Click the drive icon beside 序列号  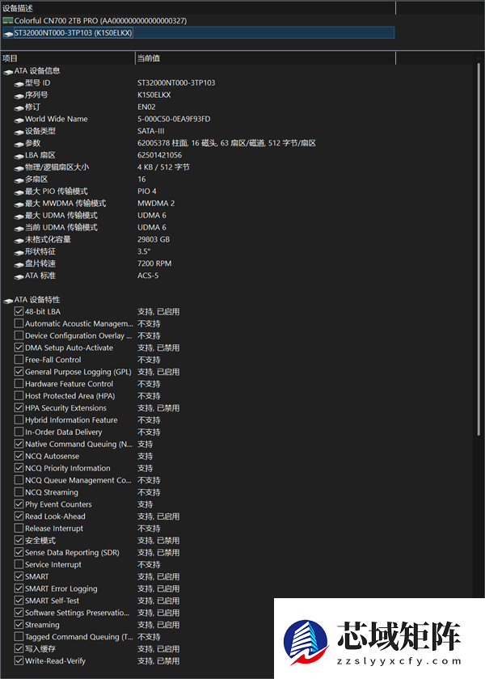[19, 95]
